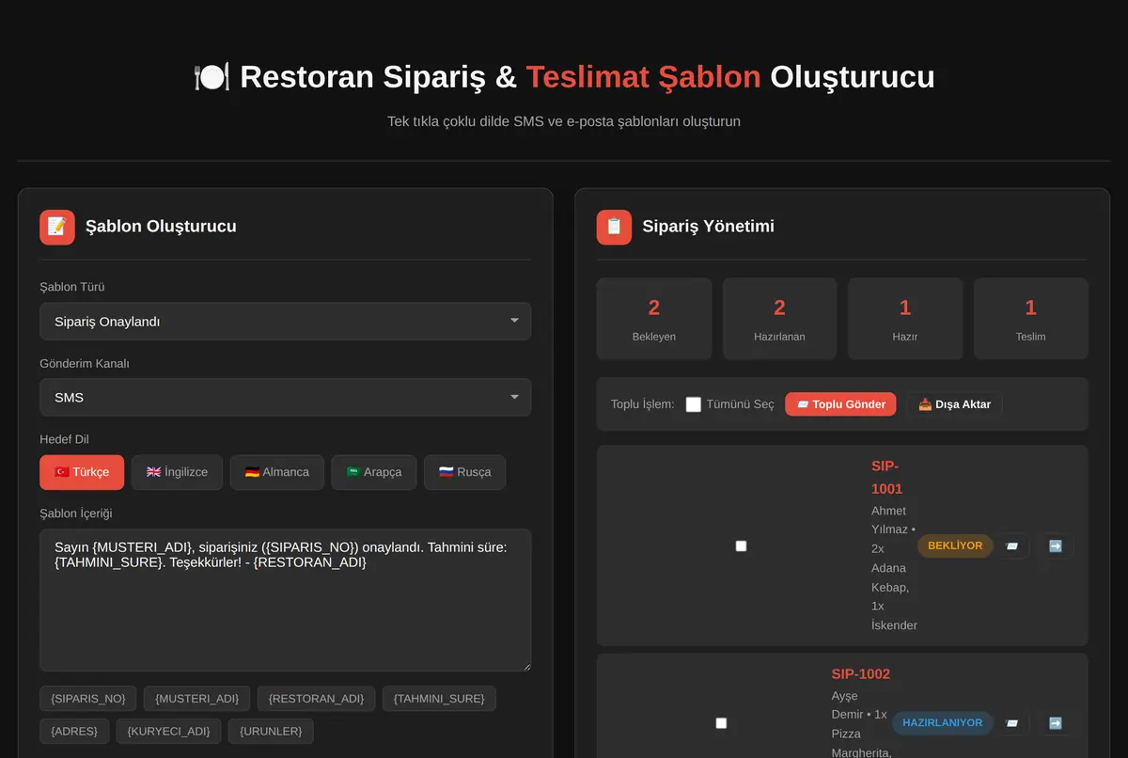Click the Hazır stats card
1128x758 pixels.
(905, 319)
